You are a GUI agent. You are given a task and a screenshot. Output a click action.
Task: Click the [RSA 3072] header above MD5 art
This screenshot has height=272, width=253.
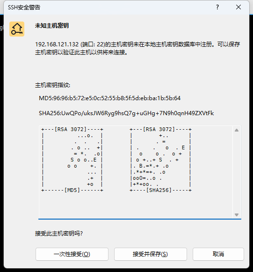click(70, 129)
